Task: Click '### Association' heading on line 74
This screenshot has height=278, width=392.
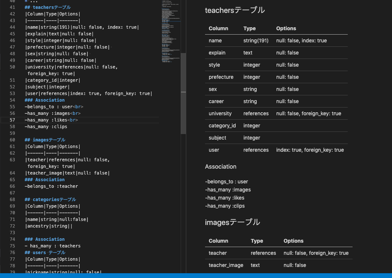Action: pyautogui.click(x=45, y=239)
